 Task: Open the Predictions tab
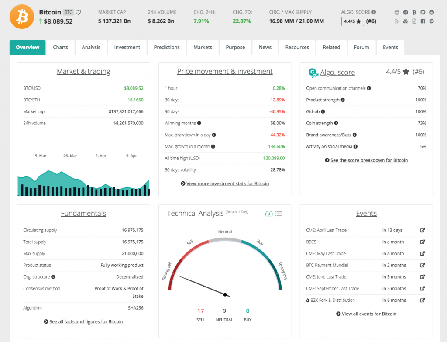click(x=167, y=47)
